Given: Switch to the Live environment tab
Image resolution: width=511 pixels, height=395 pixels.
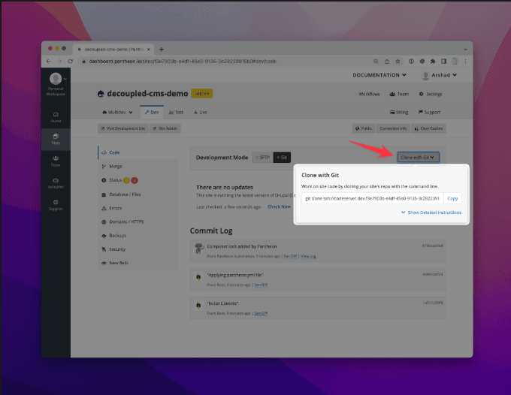Looking at the screenshot, I should coord(201,113).
